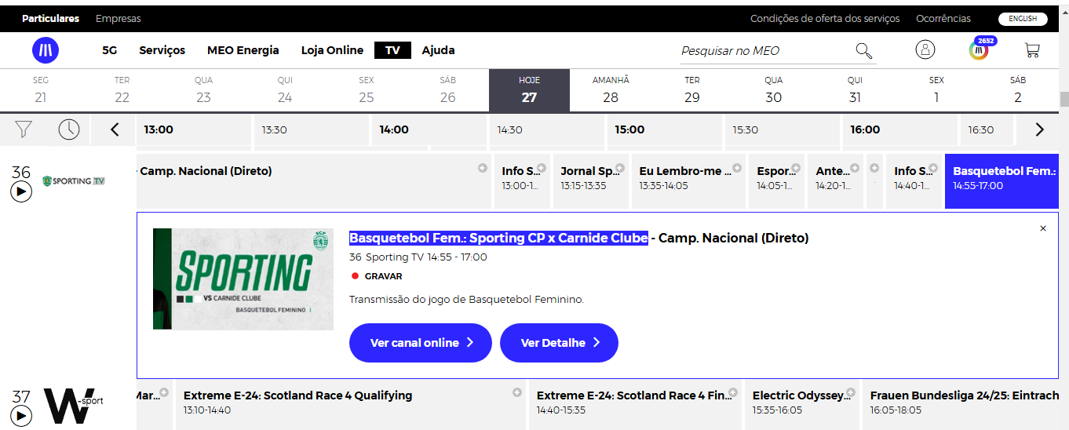
Task: Open Info S... 14:40 programme cell
Action: click(914, 181)
